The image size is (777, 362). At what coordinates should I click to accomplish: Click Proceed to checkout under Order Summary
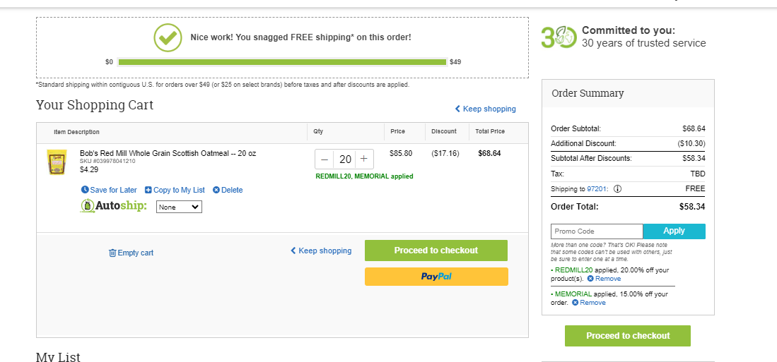click(627, 336)
